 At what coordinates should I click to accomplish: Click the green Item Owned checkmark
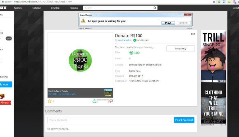135,40
